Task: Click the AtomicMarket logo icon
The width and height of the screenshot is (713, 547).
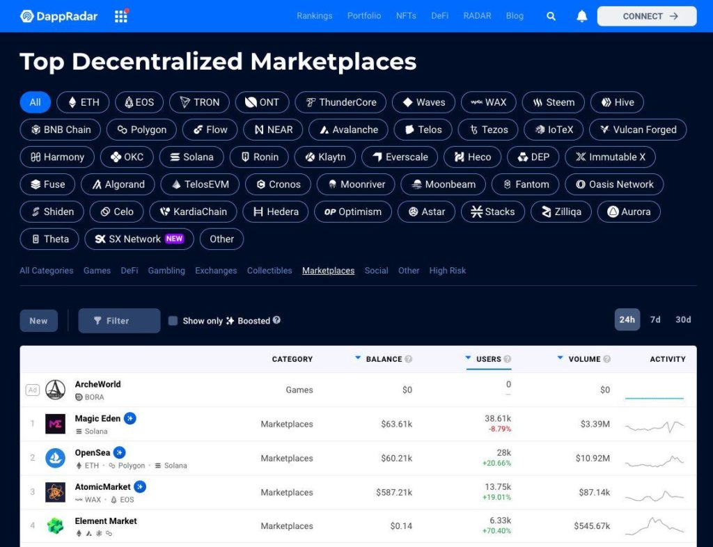Action: point(56,492)
